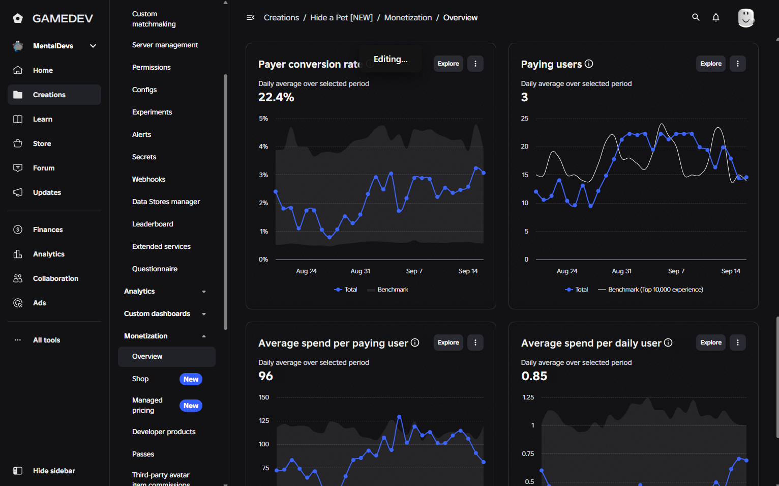
Task: Click the GAMEDEV logo icon
Action: pos(18,18)
